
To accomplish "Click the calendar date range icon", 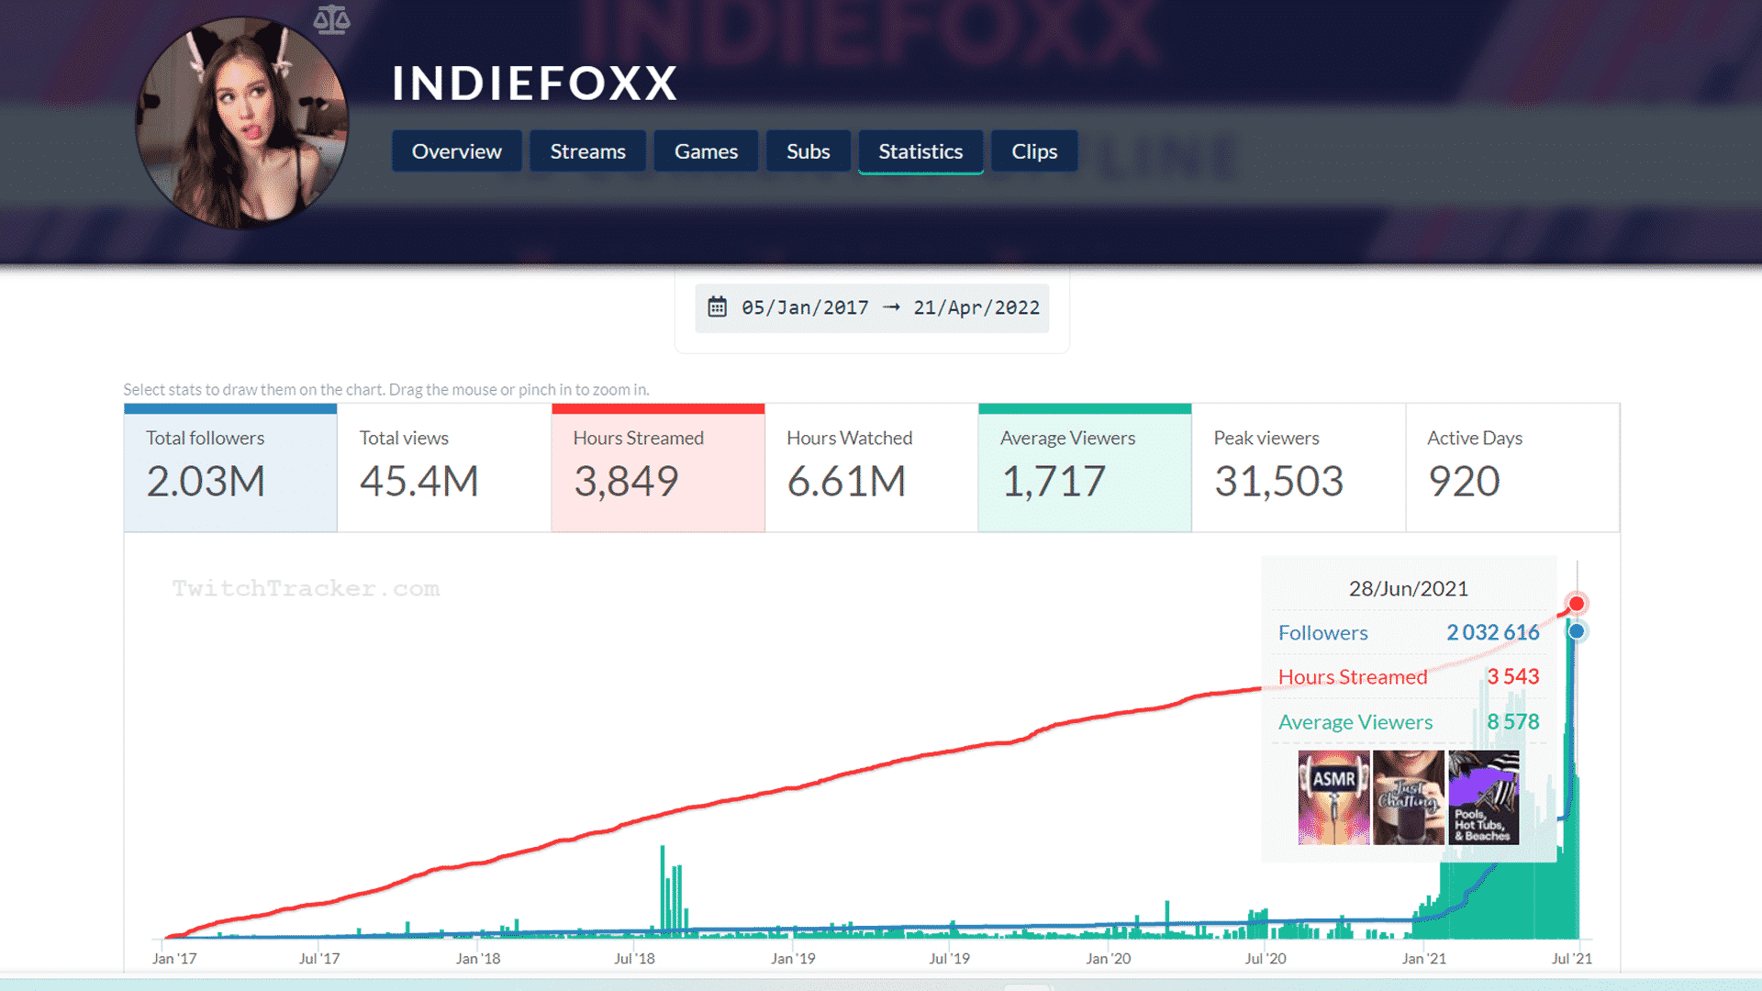I will pyautogui.click(x=718, y=307).
